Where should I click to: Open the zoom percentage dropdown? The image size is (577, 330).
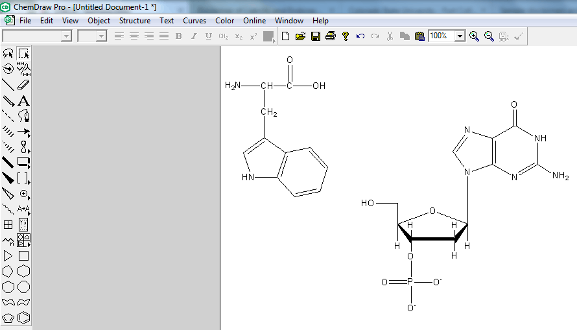point(460,36)
